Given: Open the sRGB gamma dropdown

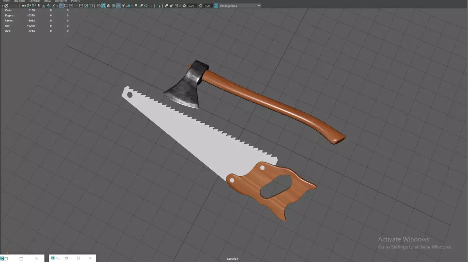Looking at the screenshot, I should tap(240, 6).
